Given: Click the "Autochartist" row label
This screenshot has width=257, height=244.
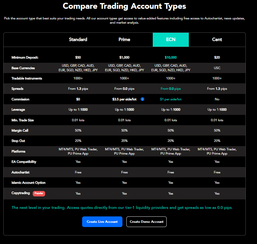Looking at the screenshot, I should [x=21, y=172].
